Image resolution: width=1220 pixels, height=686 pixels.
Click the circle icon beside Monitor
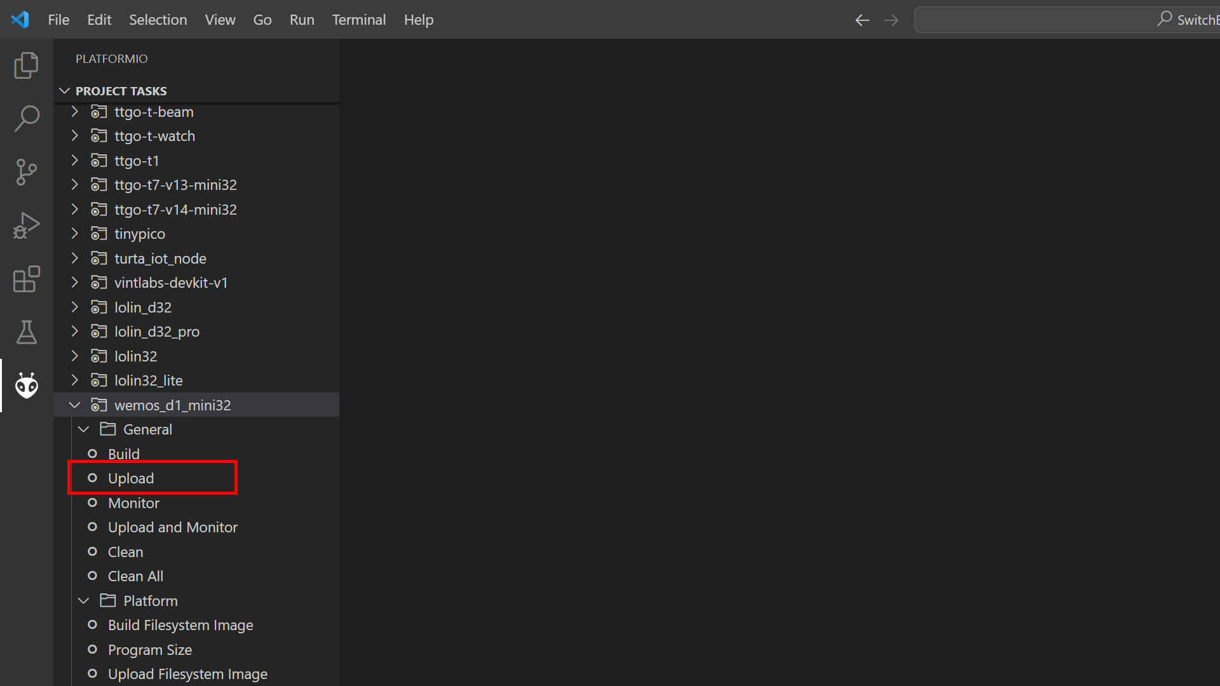coord(92,502)
